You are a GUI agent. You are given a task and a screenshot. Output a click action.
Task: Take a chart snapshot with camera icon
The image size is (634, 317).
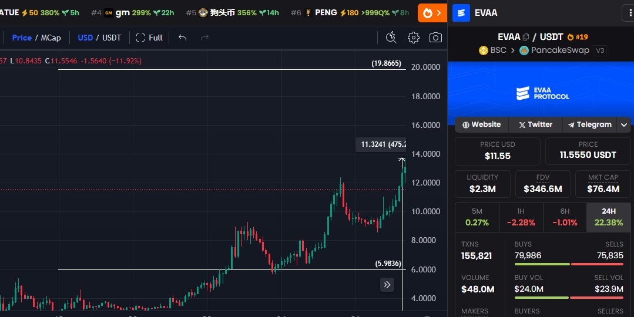coord(435,38)
